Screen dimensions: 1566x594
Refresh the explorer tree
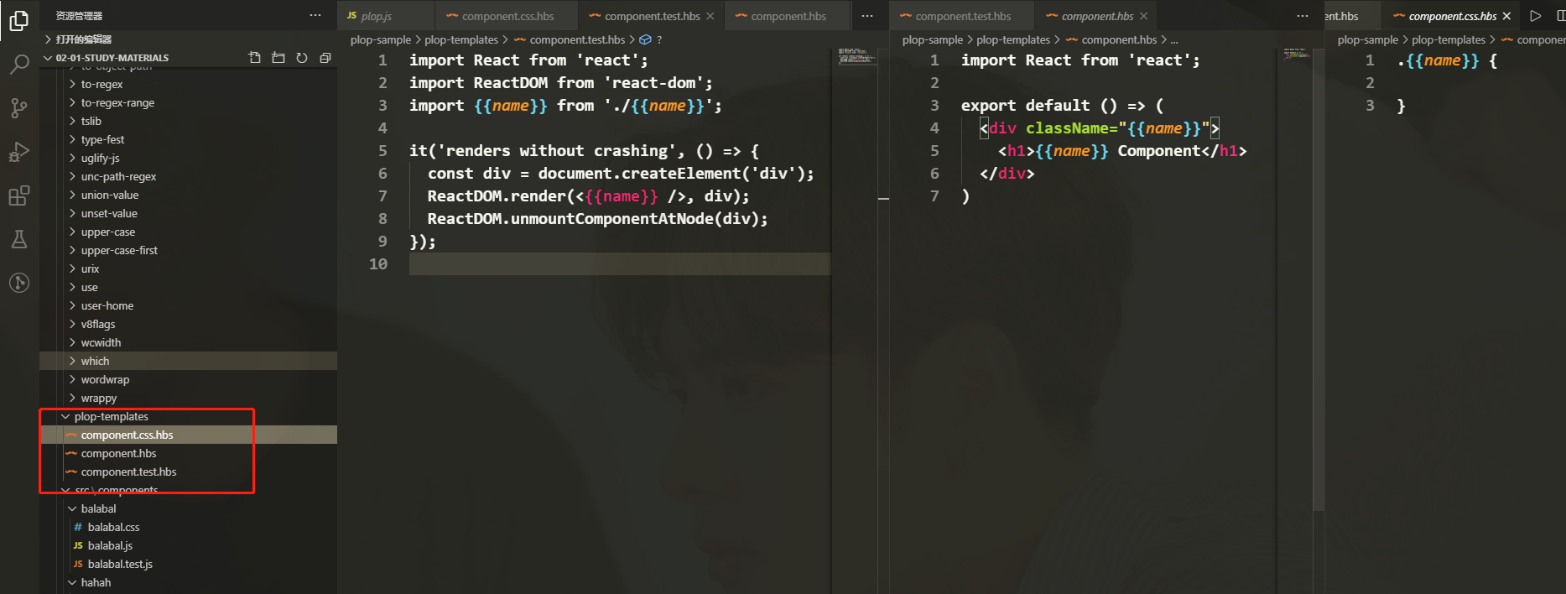coord(302,58)
